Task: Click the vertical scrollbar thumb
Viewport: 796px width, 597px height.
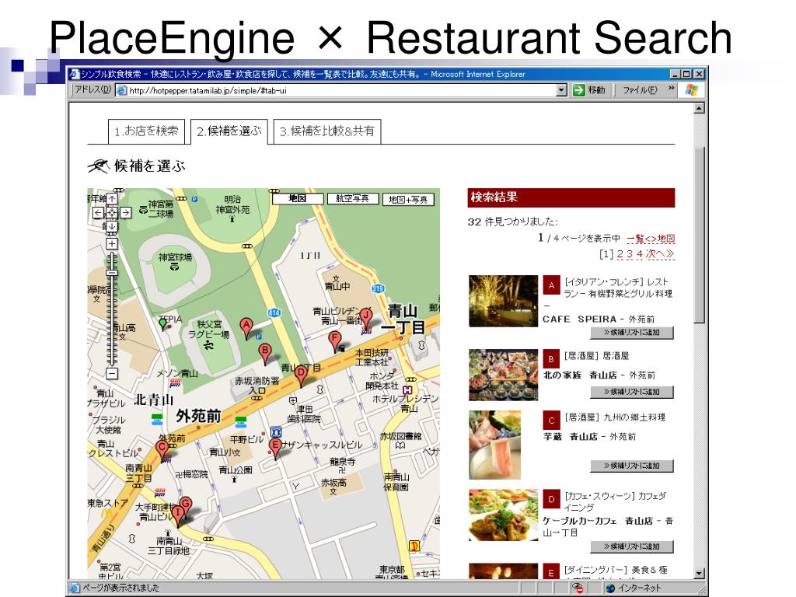Action: [x=699, y=235]
